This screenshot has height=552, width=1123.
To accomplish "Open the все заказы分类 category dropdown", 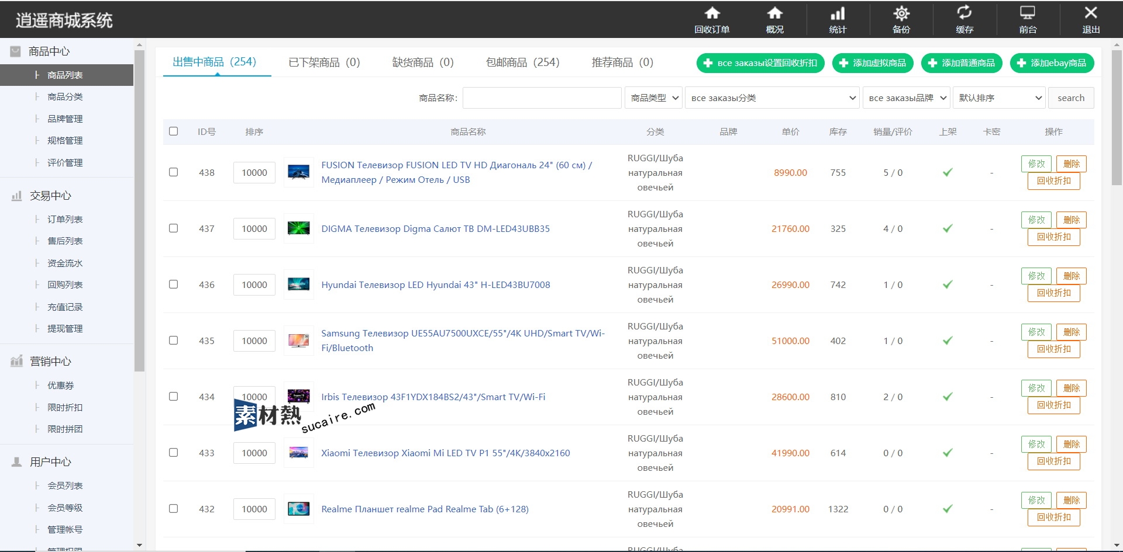I will [x=772, y=98].
